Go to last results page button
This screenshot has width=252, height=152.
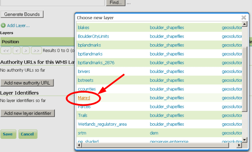coord(37,51)
